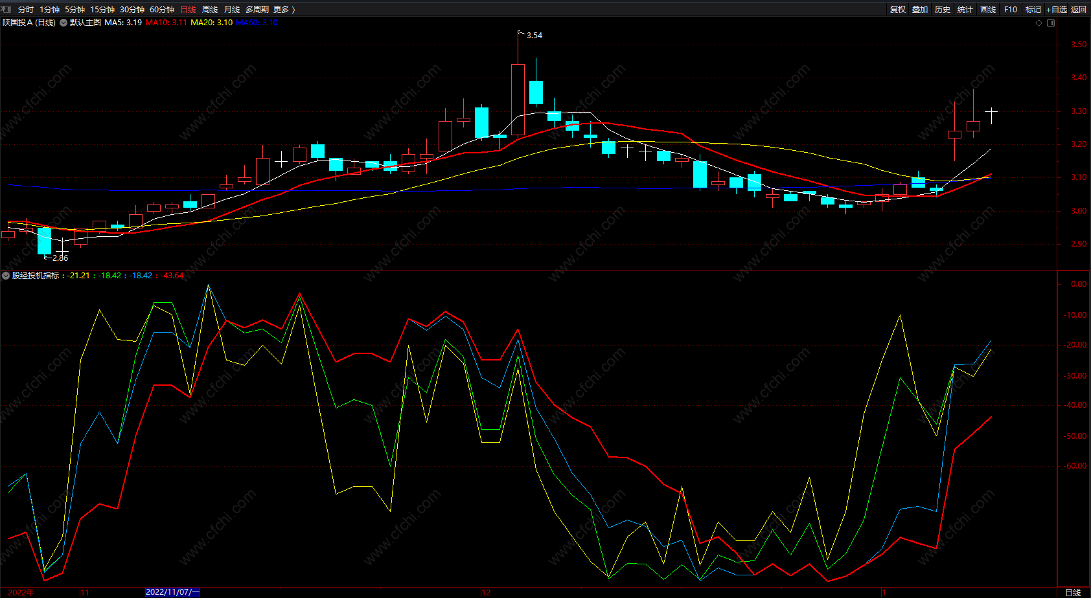Toggle the 多周期 multi-period view

click(x=257, y=10)
